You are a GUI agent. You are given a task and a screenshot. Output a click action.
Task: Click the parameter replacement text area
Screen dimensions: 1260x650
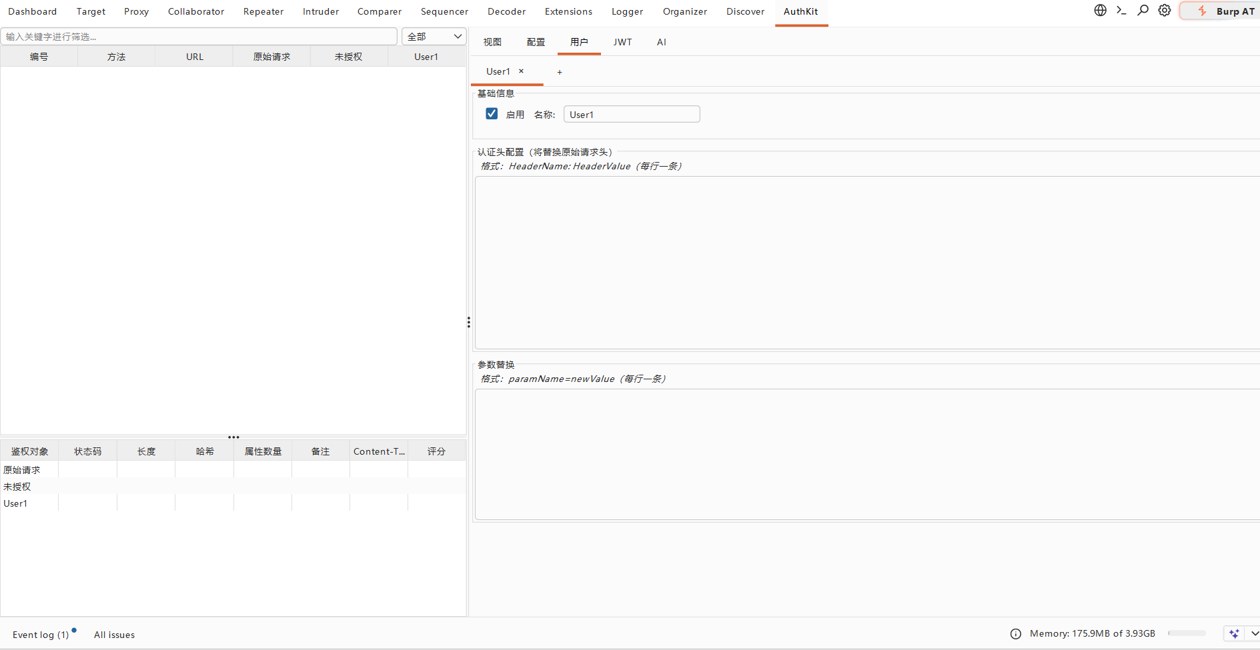point(867,455)
